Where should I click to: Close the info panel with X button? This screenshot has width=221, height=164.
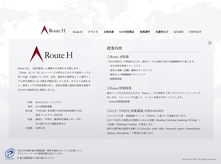(x=210, y=43)
